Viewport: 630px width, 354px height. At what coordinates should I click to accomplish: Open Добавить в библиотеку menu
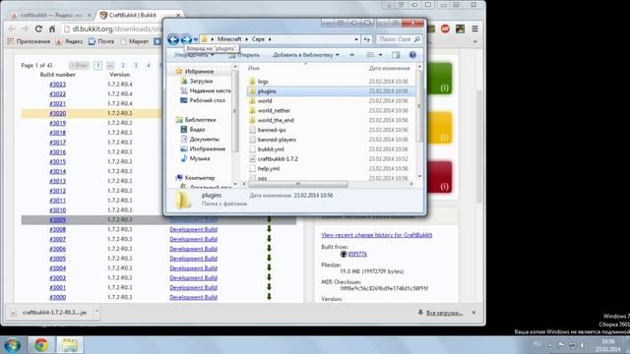306,55
